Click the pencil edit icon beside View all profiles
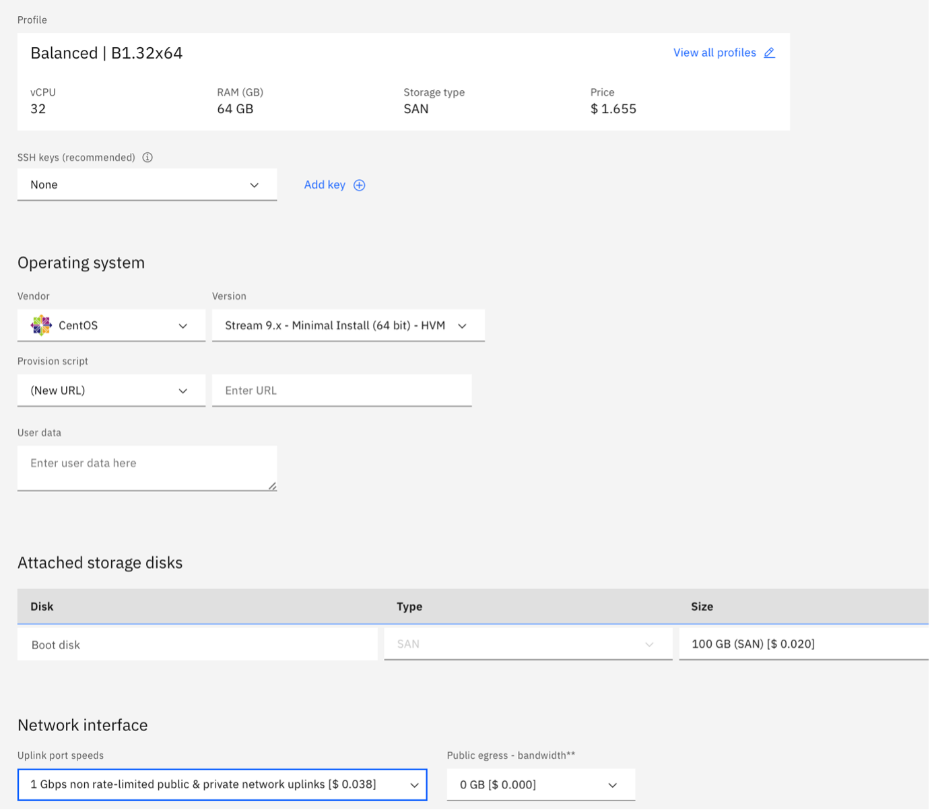 769,53
